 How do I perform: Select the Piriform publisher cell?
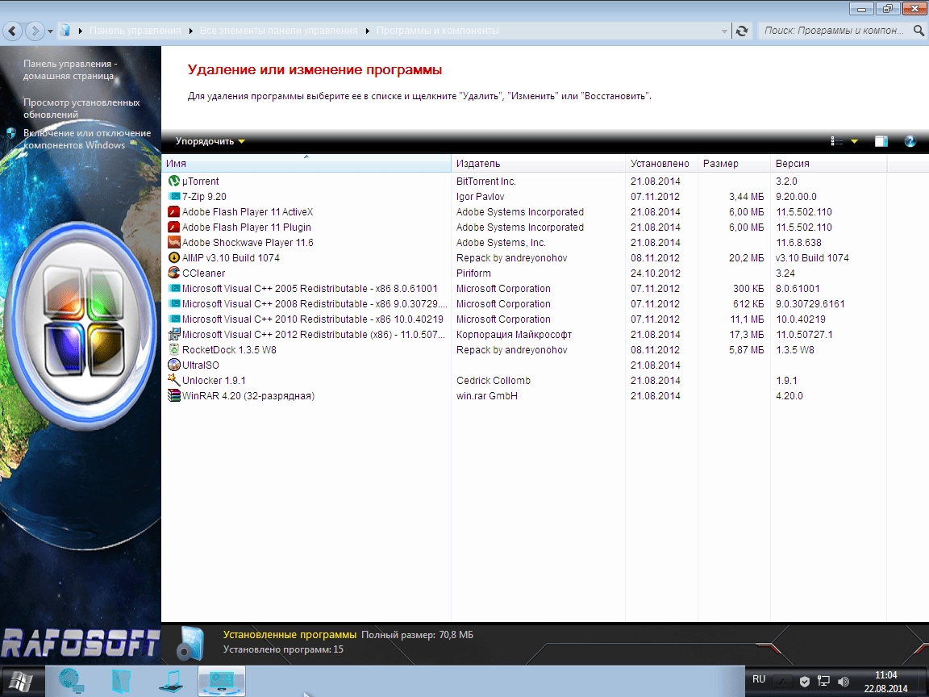point(473,273)
